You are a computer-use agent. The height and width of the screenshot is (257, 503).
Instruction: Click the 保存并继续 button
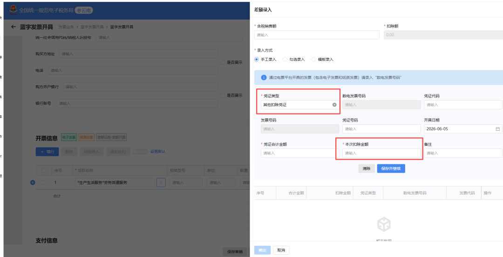click(x=391, y=169)
